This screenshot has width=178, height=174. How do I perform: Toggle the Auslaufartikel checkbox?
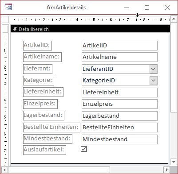(84, 149)
